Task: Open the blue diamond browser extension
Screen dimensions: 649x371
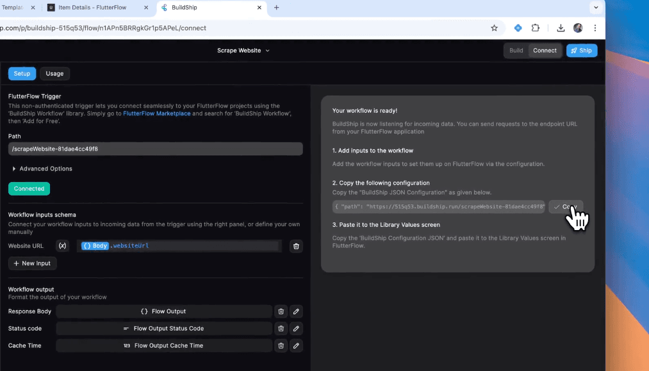Action: [x=518, y=28]
